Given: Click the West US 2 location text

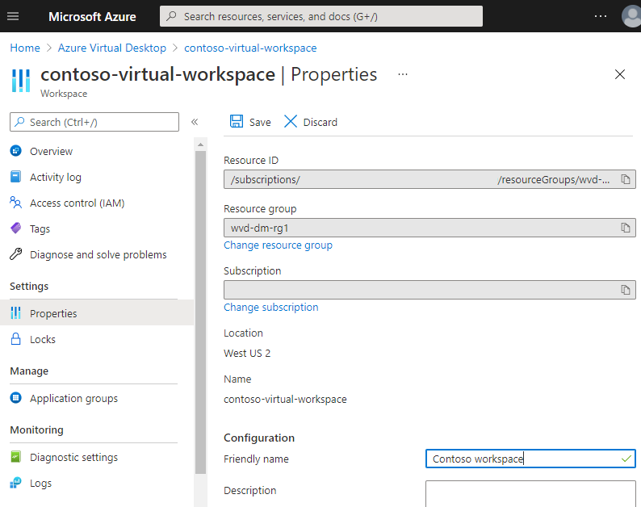Looking at the screenshot, I should coord(247,354).
